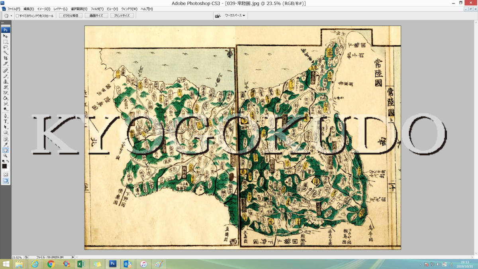Select the Healing Brush tool
Image resolution: width=478 pixels, height=269 pixels.
coord(6,70)
